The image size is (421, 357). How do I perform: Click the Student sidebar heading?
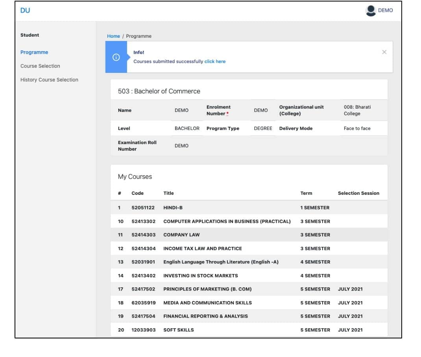coord(30,35)
